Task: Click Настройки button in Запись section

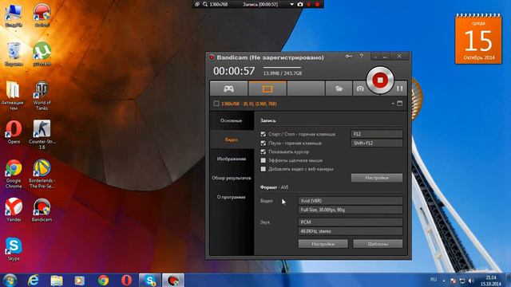Action: pos(377,178)
